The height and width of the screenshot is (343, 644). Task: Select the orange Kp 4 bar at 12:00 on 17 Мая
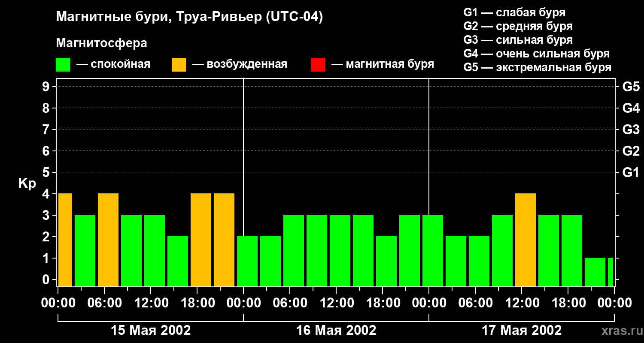tap(526, 240)
